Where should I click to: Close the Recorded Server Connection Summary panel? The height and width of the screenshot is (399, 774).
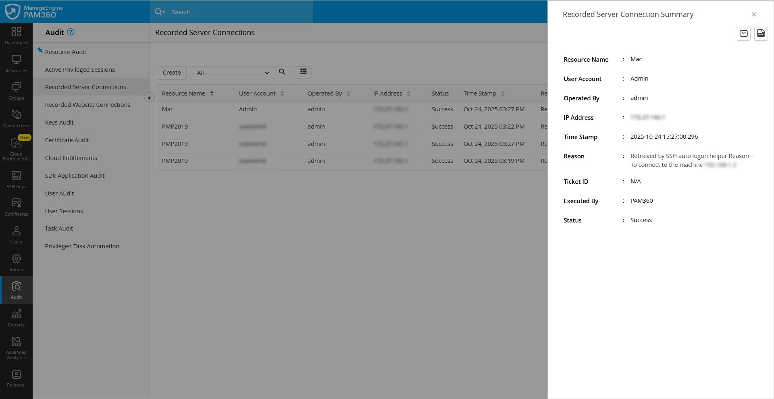753,15
